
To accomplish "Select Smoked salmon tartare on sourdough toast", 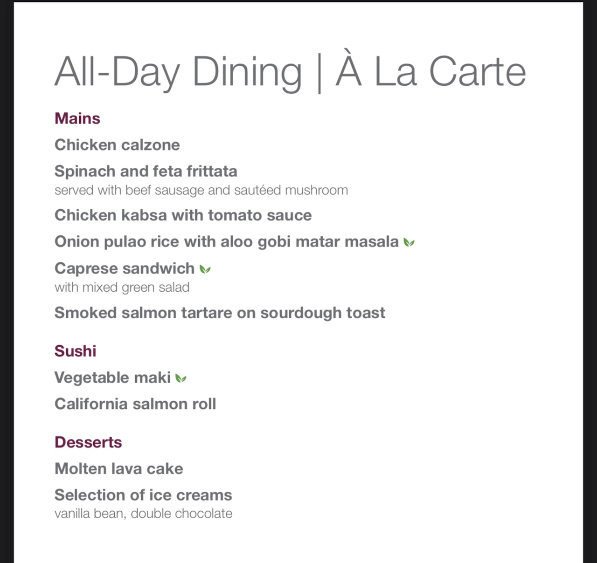I will coord(220,313).
